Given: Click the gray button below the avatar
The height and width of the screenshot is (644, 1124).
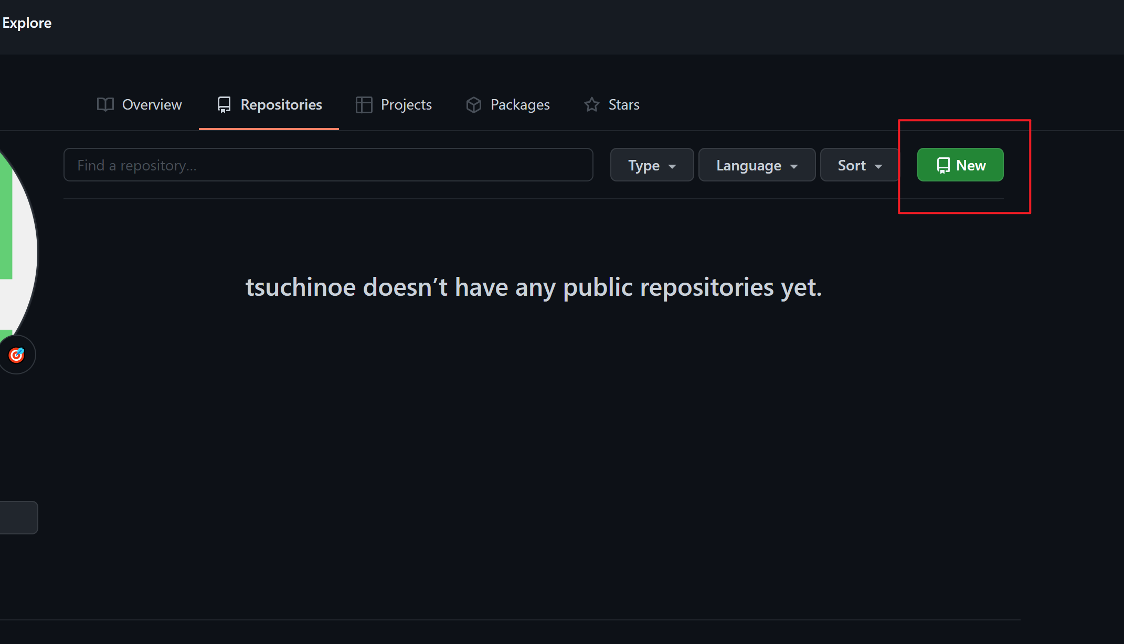Looking at the screenshot, I should pos(18,518).
